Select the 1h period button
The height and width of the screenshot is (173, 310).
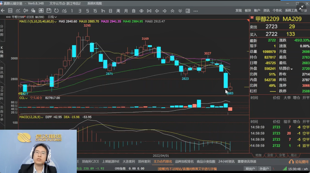(x=103, y=11)
